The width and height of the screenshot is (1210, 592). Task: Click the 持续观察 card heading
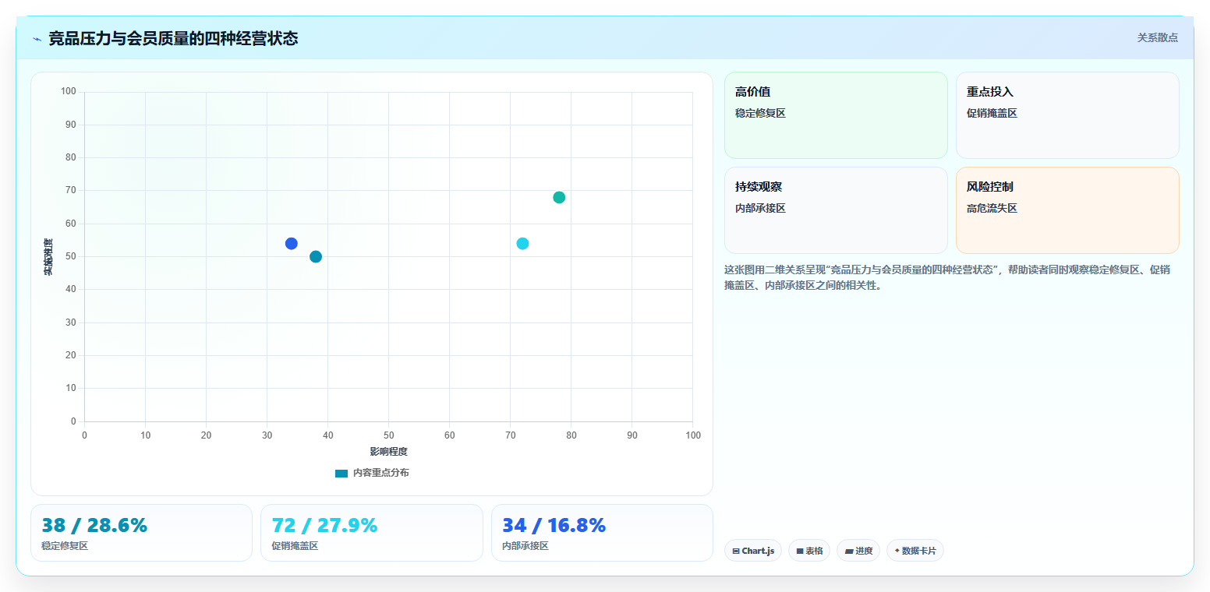tap(759, 187)
